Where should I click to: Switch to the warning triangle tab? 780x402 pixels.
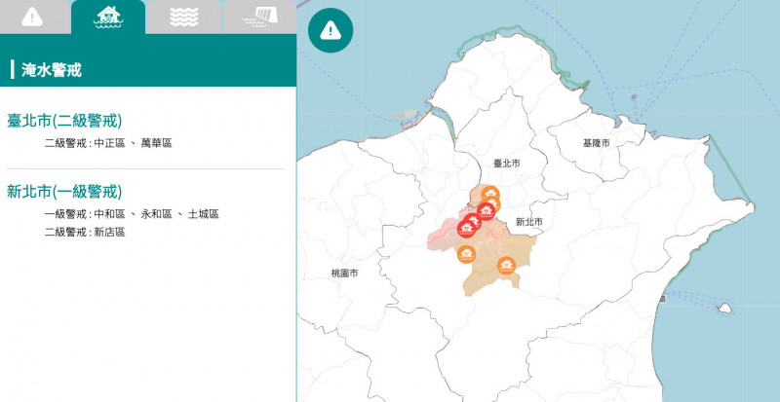click(34, 17)
